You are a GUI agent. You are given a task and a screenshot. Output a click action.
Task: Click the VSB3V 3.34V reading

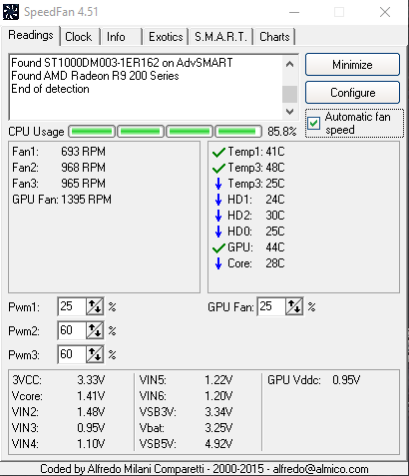pos(186,412)
